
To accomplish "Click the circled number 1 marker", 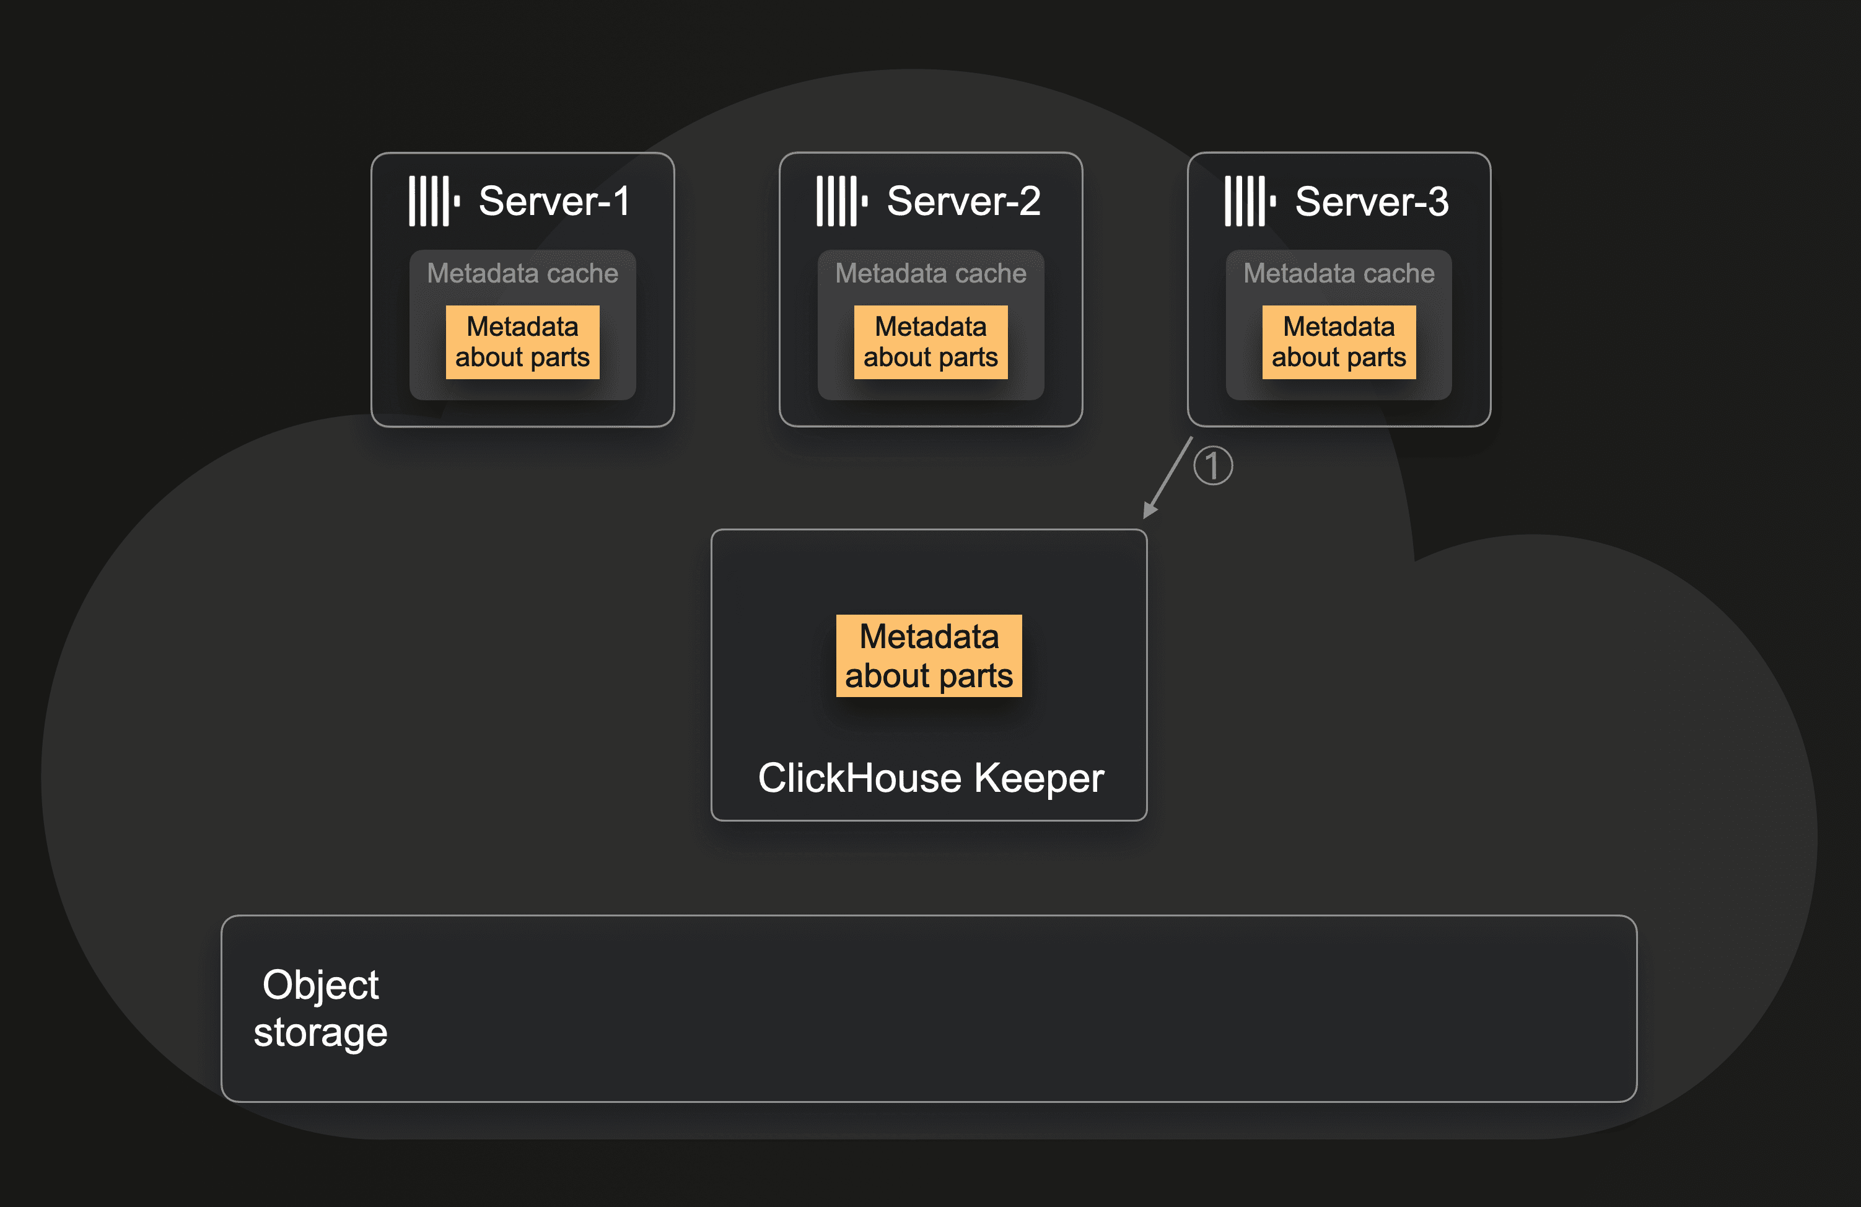I will [x=1213, y=466].
